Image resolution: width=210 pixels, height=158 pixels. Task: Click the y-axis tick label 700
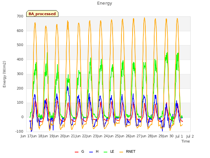click(20, 16)
